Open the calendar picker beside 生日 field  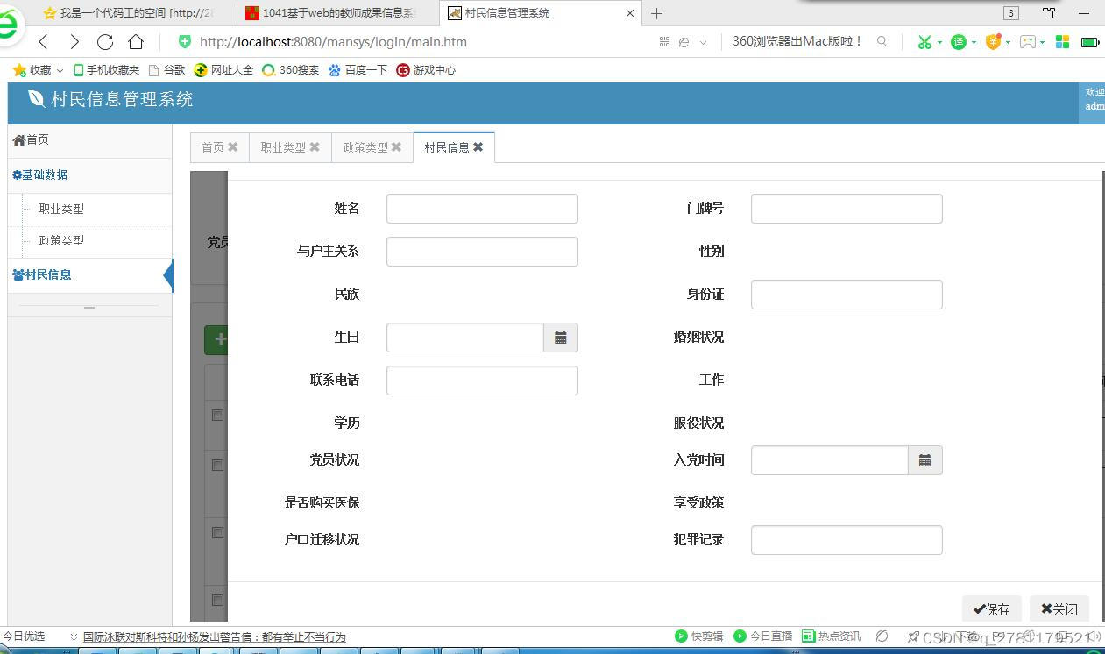click(560, 337)
